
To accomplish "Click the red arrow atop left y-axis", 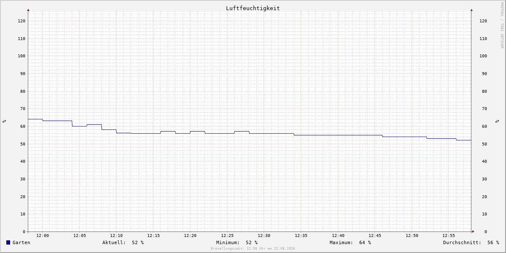I will pos(28,10).
